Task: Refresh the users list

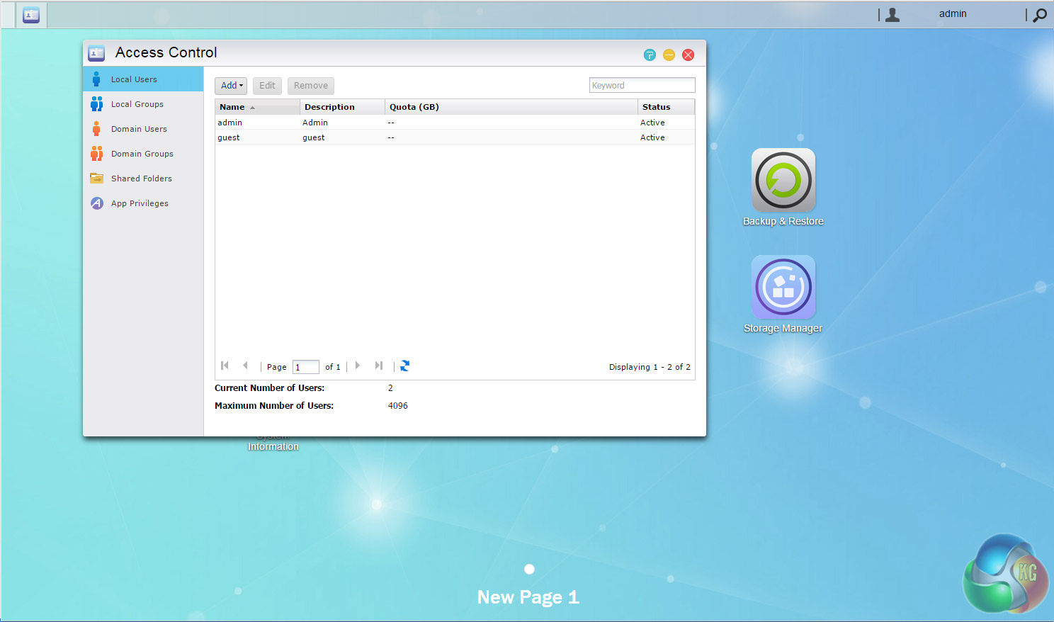Action: click(x=404, y=366)
